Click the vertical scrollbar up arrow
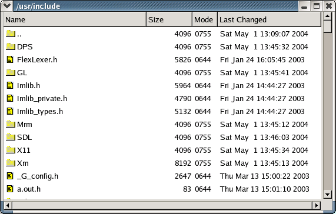Image resolution: width=336 pixels, height=214 pixels. [327, 16]
